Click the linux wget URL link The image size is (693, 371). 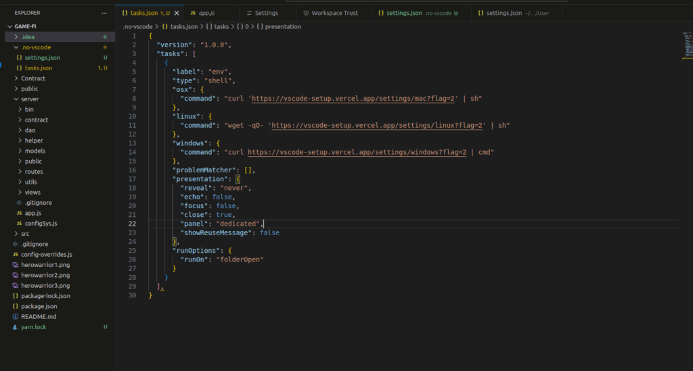[x=377, y=125]
